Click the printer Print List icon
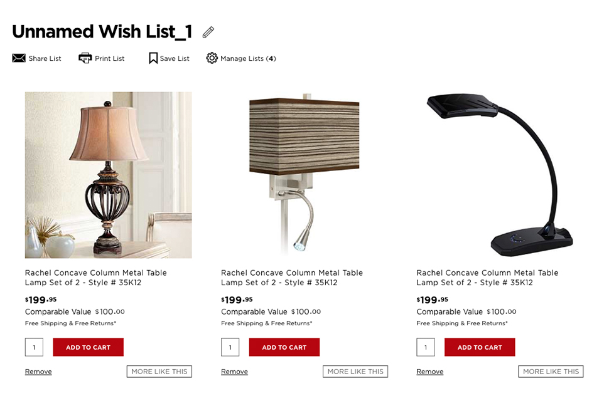Viewport: 609px width, 396px height. [x=85, y=58]
